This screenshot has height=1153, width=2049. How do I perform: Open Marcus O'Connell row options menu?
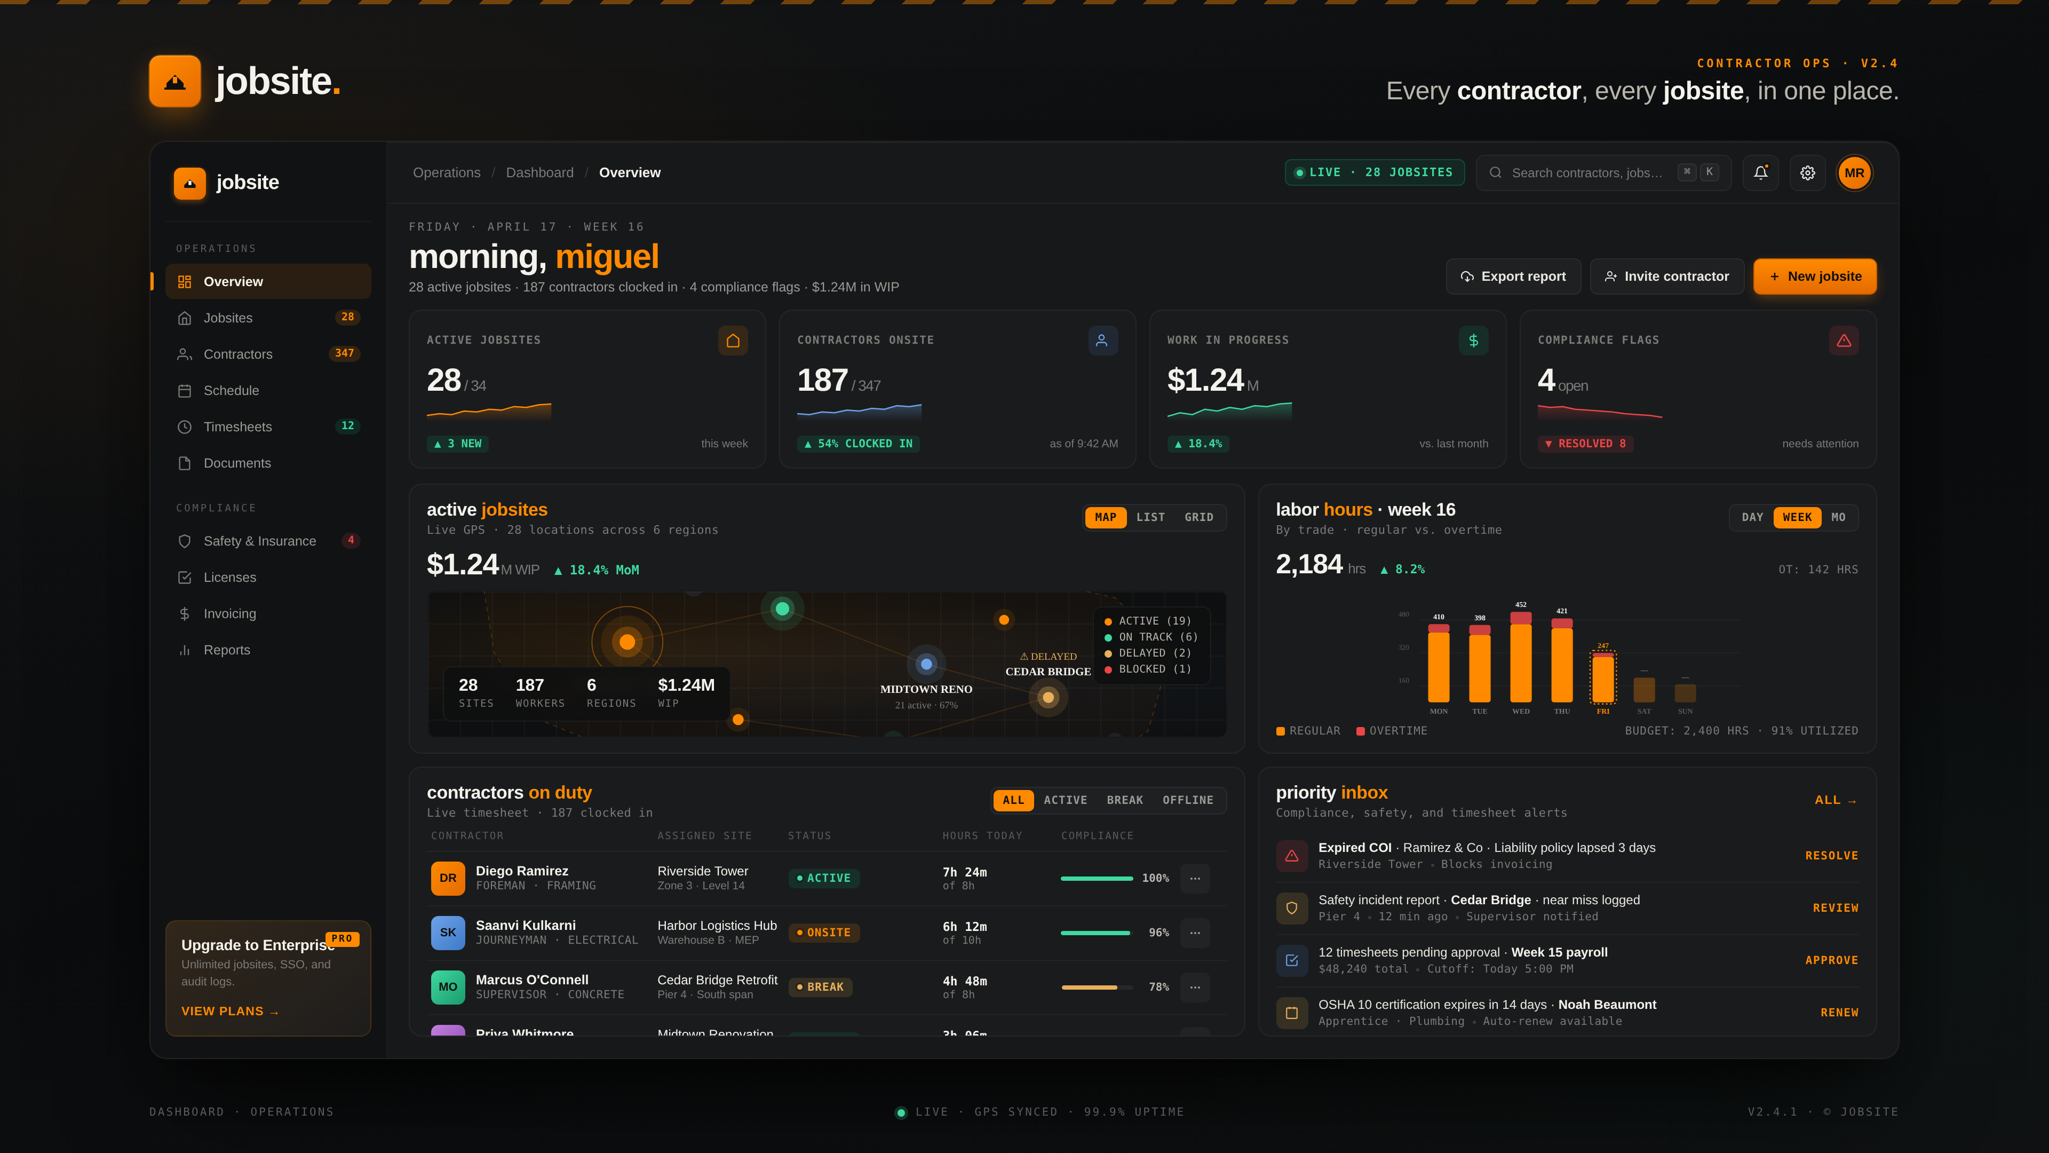point(1195,986)
